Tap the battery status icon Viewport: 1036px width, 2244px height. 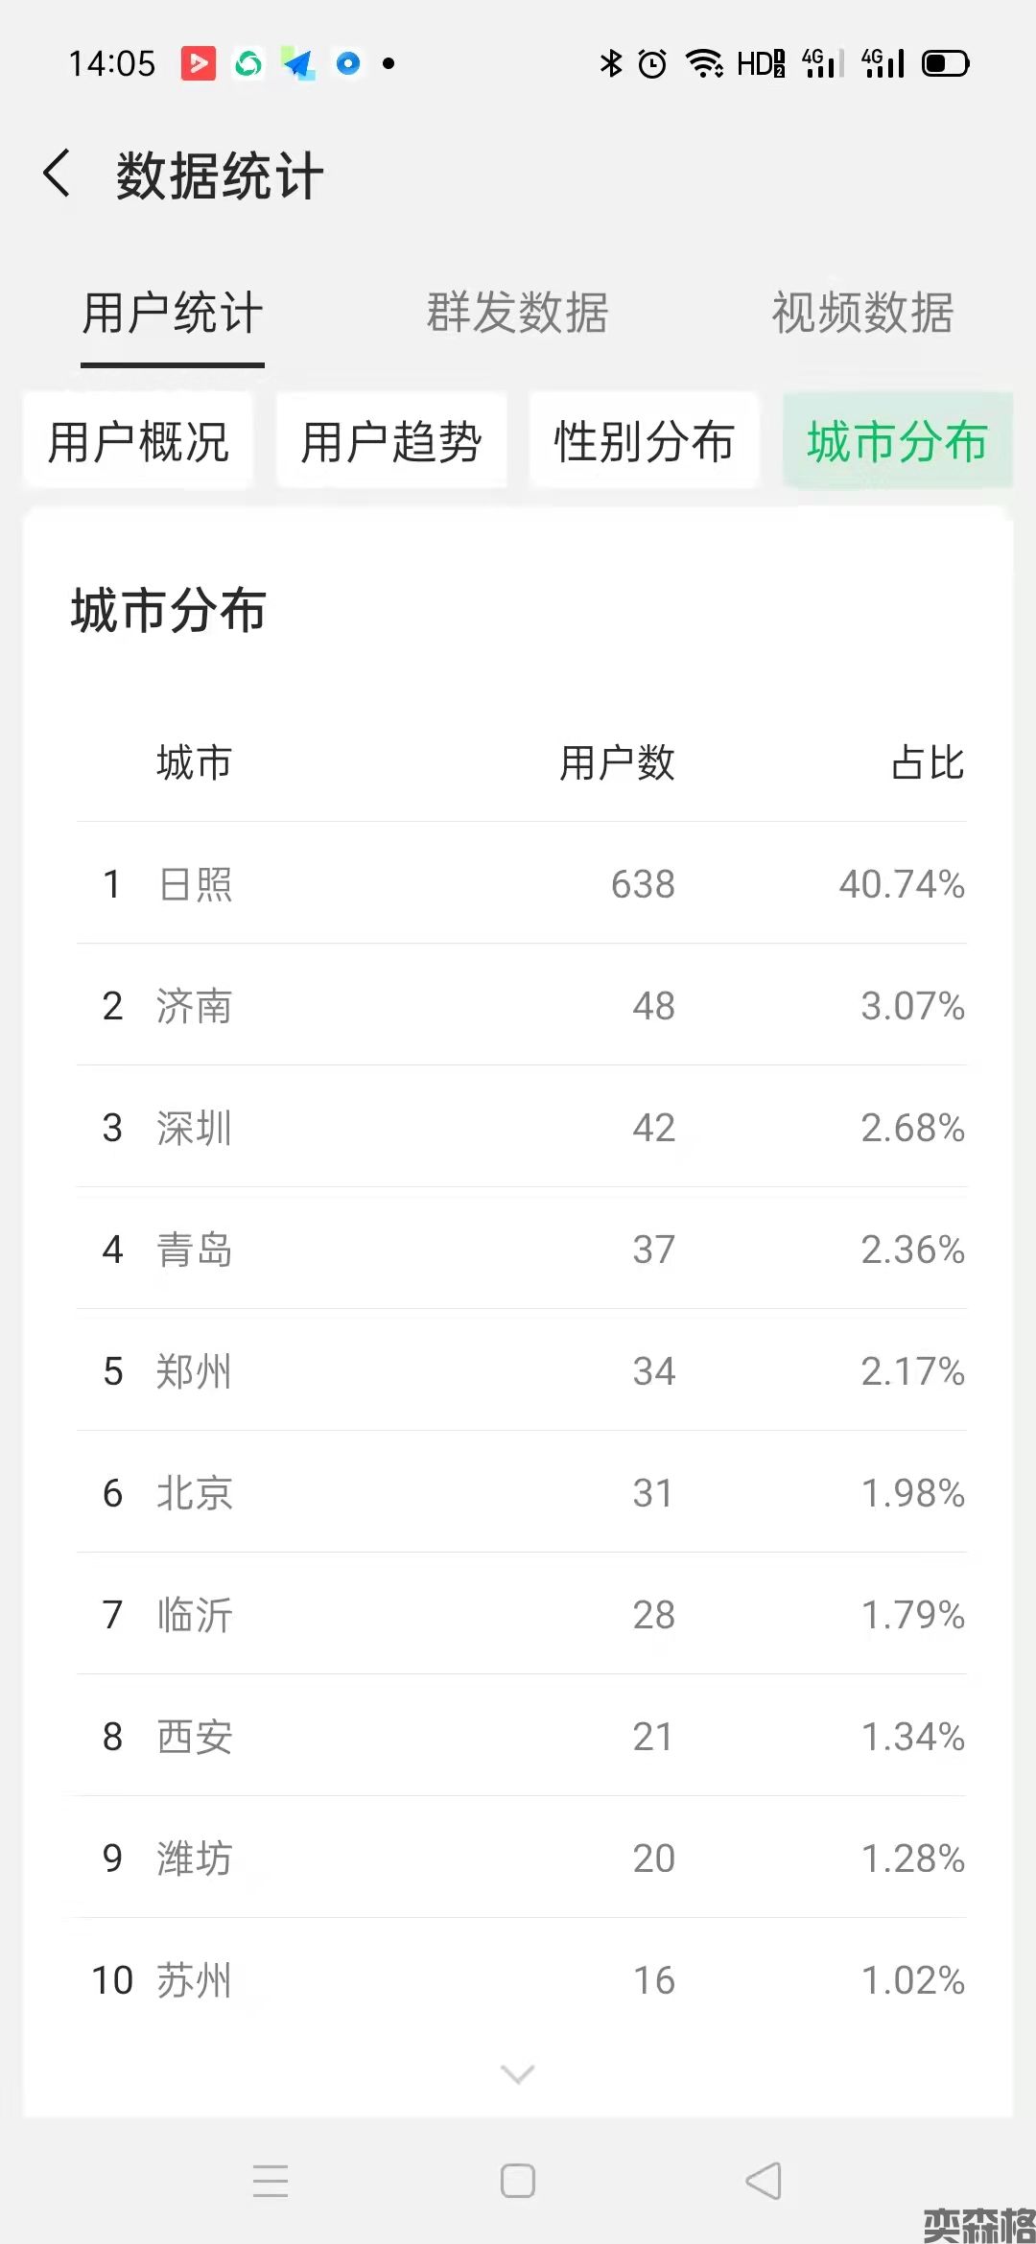(945, 63)
